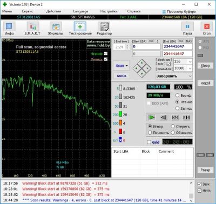Open the block size 256 dropdown
Viewport: 216px width, 204px height.
[x=190, y=61]
